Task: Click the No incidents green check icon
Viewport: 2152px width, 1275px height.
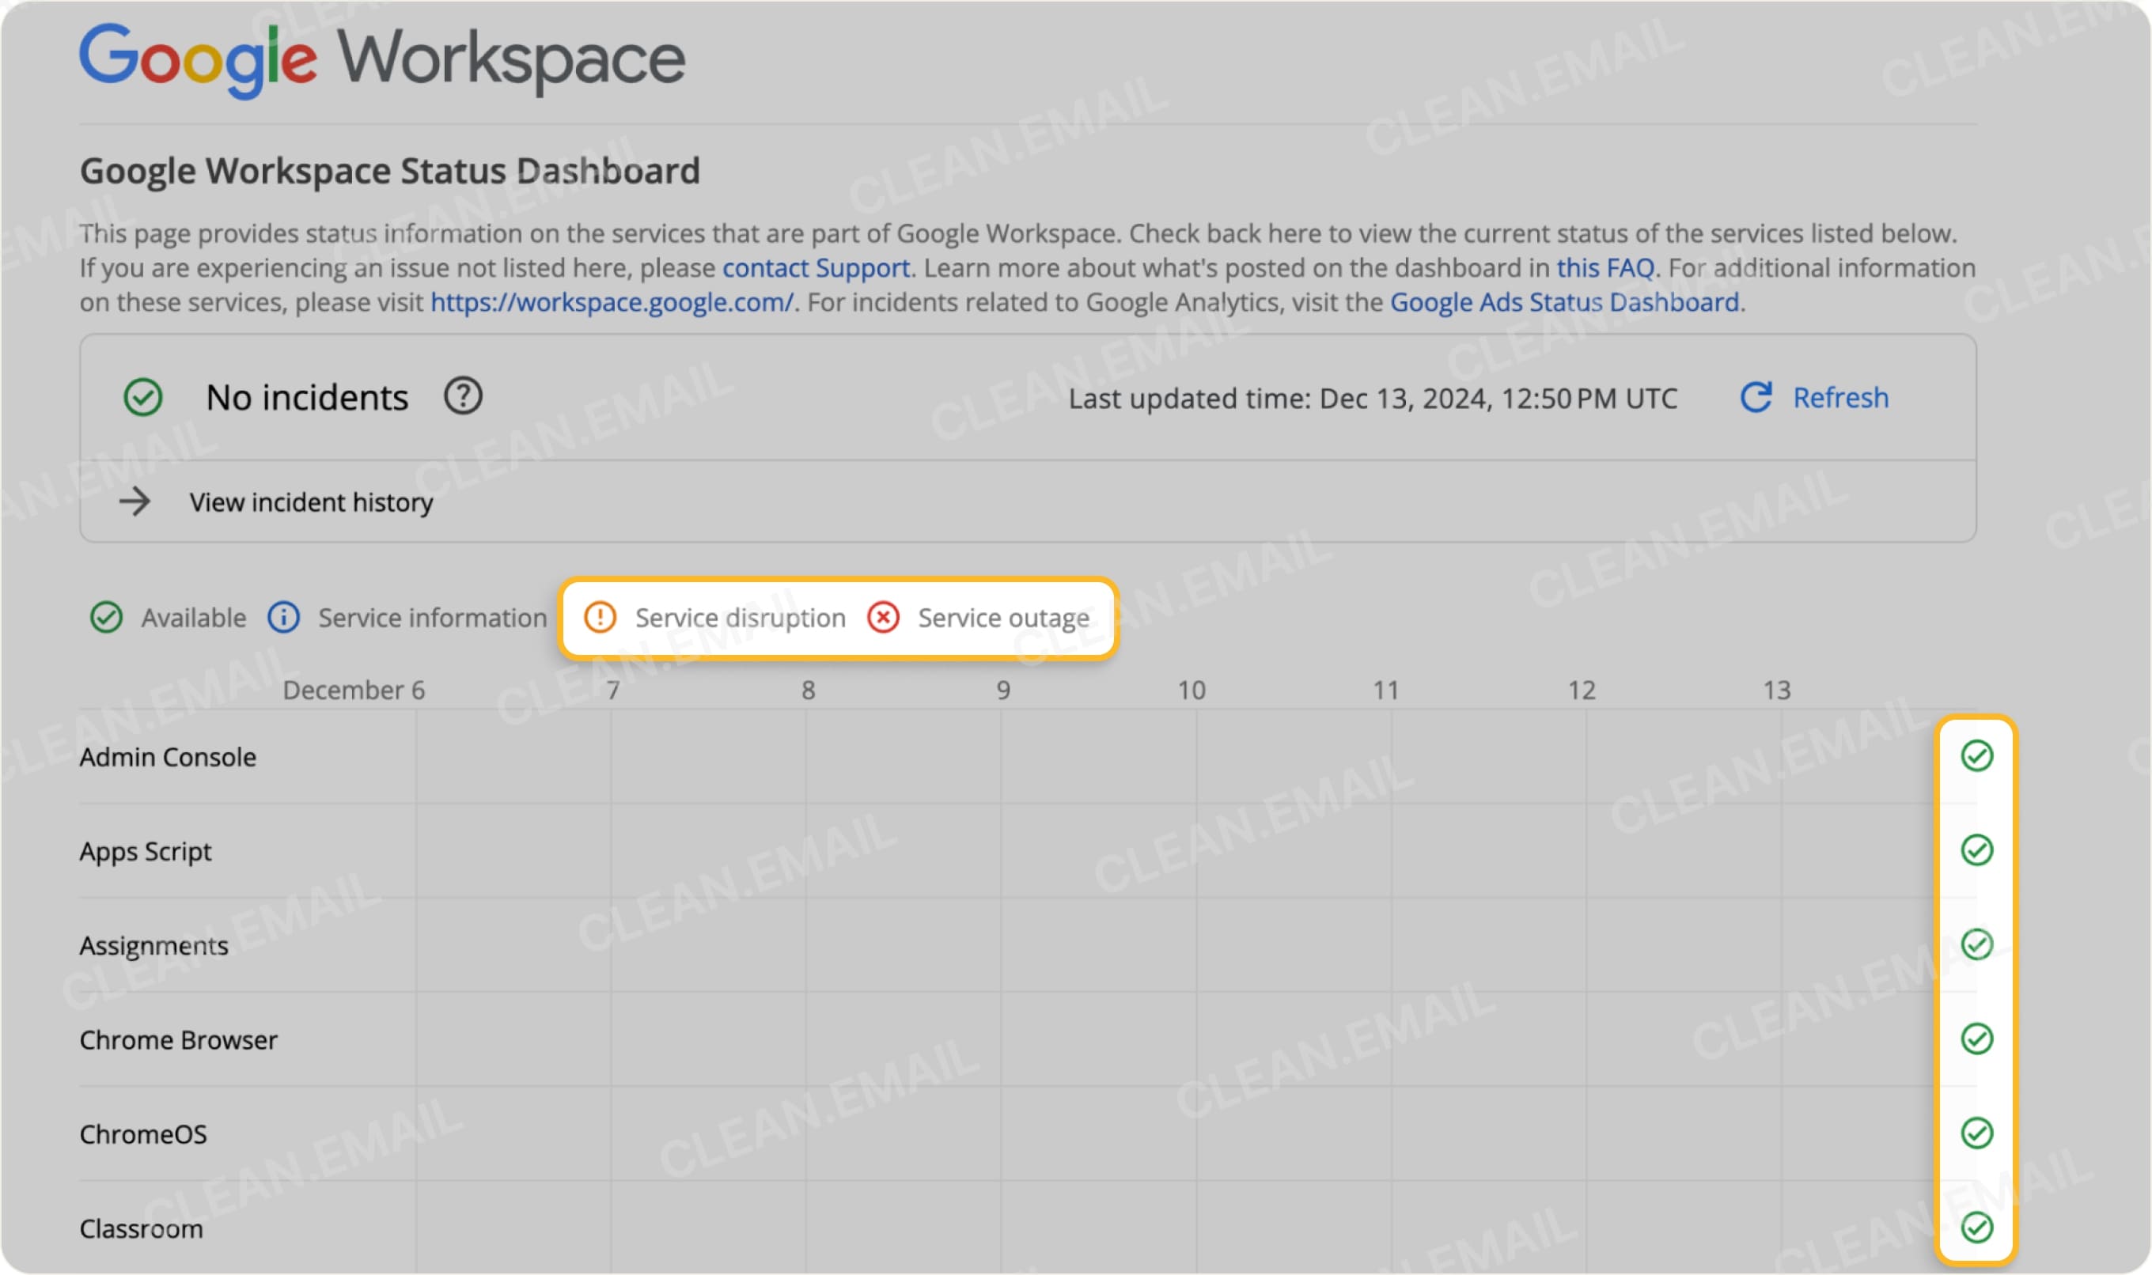Action: click(x=142, y=397)
